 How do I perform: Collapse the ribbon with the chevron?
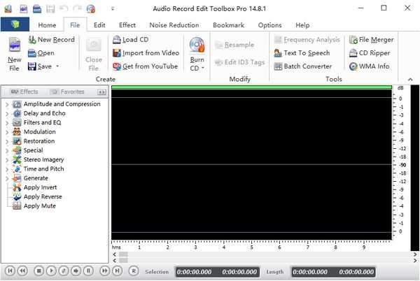410,80
